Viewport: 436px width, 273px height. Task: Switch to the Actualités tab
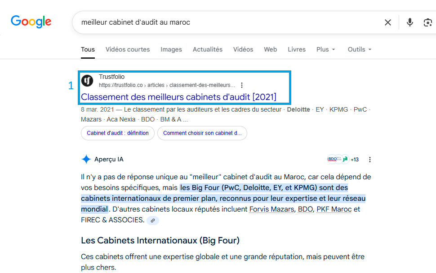tap(207, 49)
